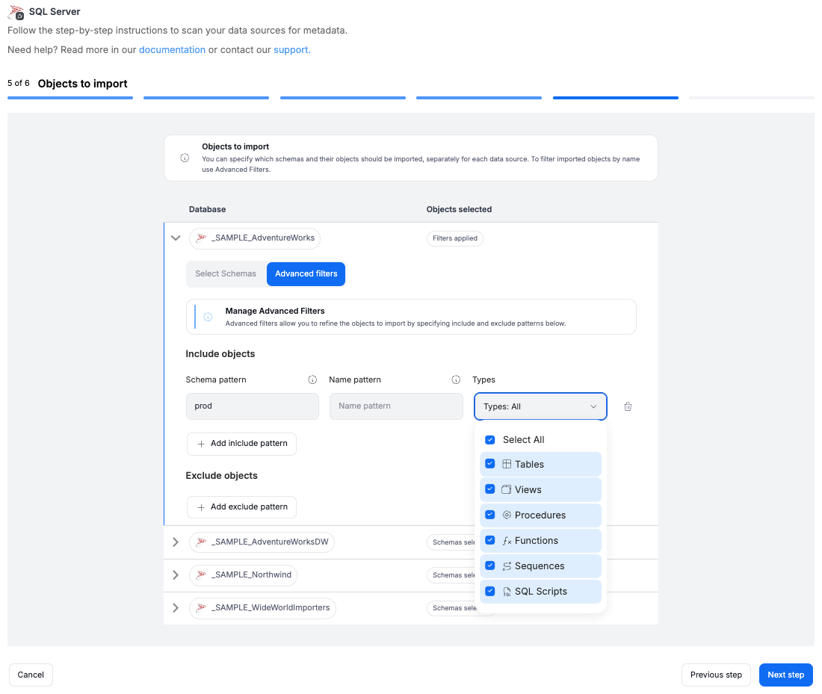Click the Objects selected column header
Viewport: 822px width, 694px height.
click(x=460, y=209)
